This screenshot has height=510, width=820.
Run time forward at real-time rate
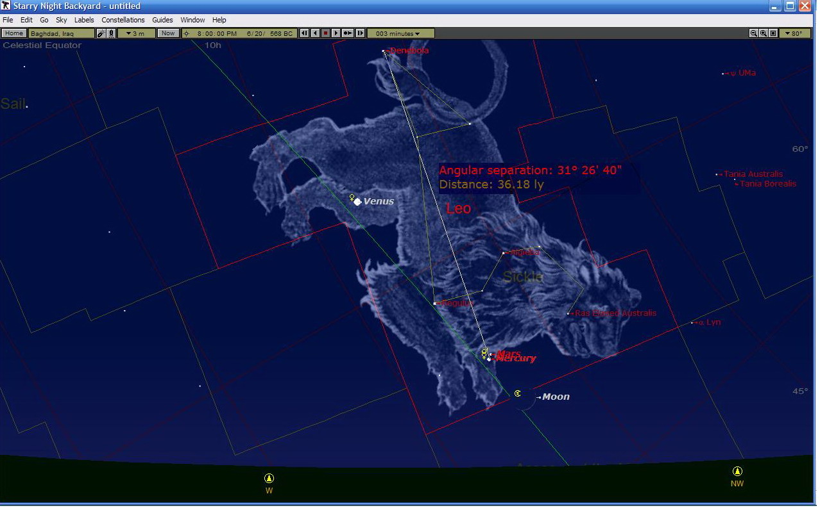click(x=348, y=33)
